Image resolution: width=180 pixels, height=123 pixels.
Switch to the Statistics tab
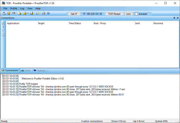pyautogui.click(x=40, y=70)
